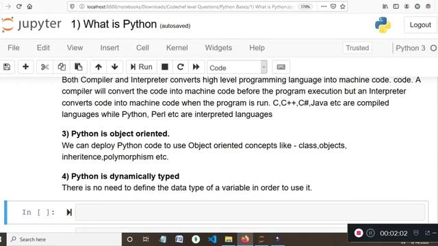Open the Help menu
This screenshot has width=438, height=246.
tap(257, 48)
